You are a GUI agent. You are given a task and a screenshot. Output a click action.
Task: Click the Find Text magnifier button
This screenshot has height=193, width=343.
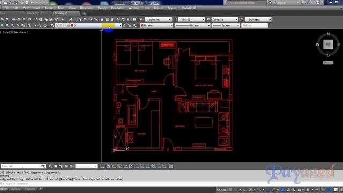(x=43, y=166)
